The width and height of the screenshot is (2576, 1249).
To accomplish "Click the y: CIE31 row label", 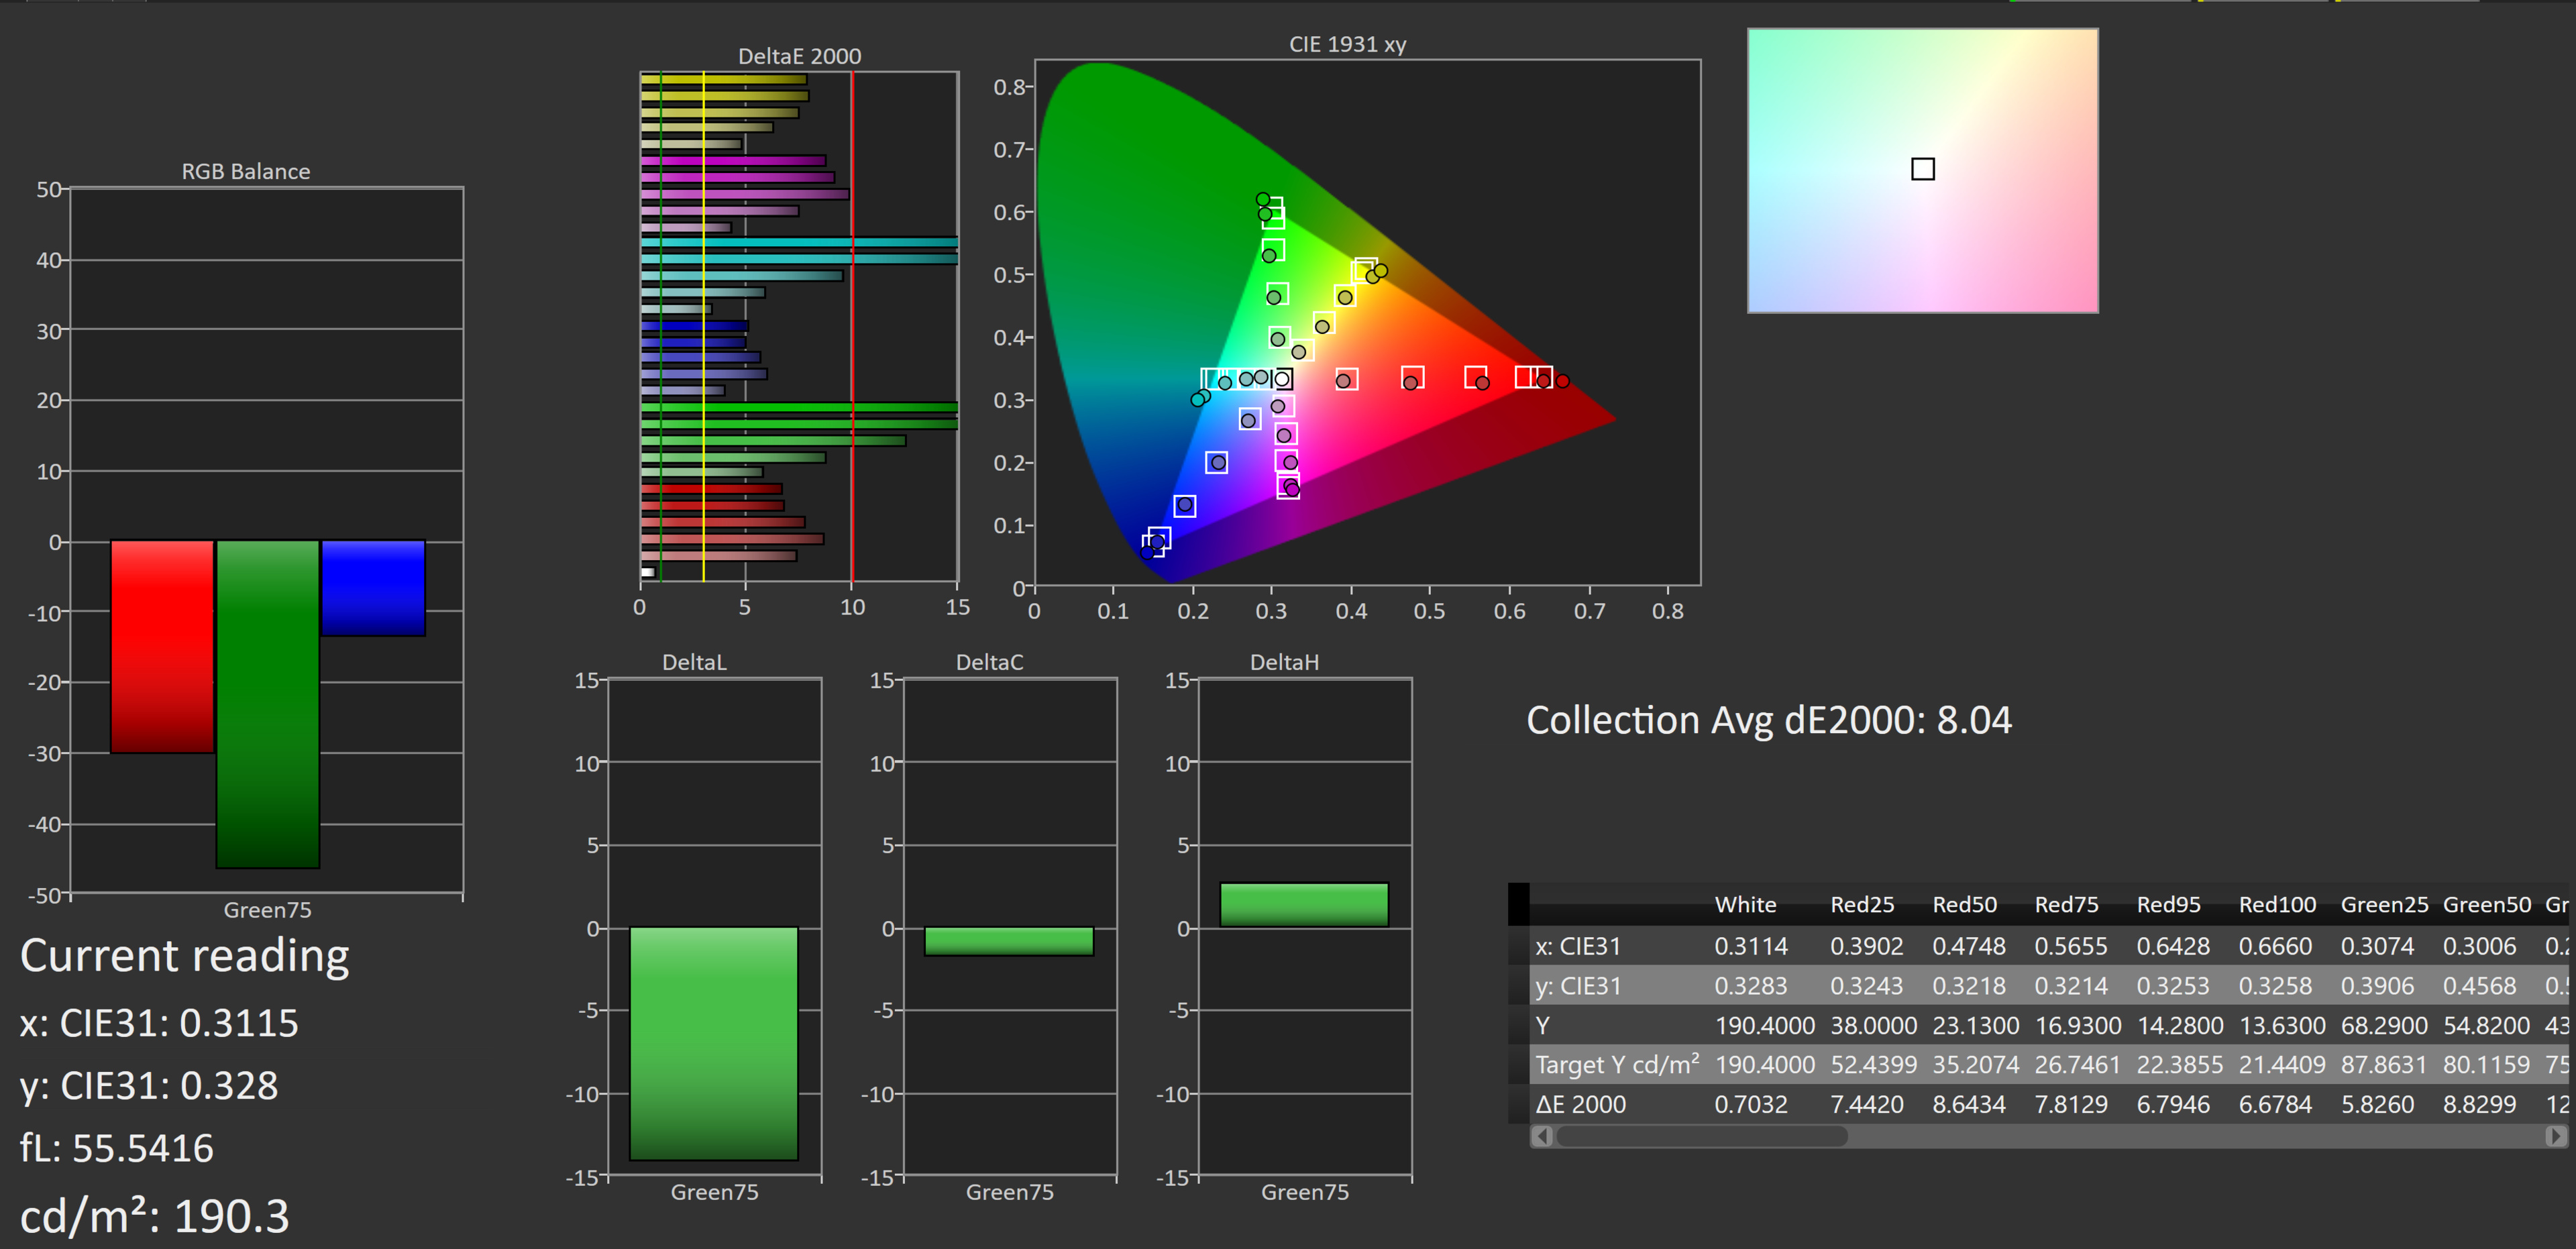I will 1577,986.
